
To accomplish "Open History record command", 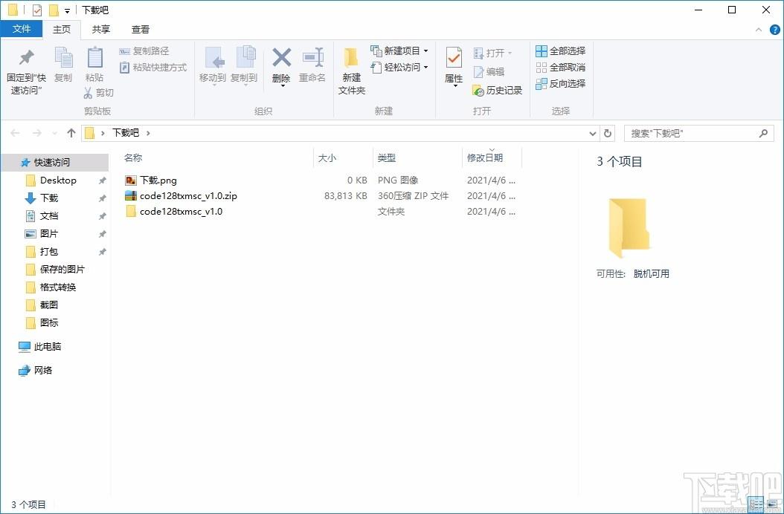I will click(x=497, y=91).
